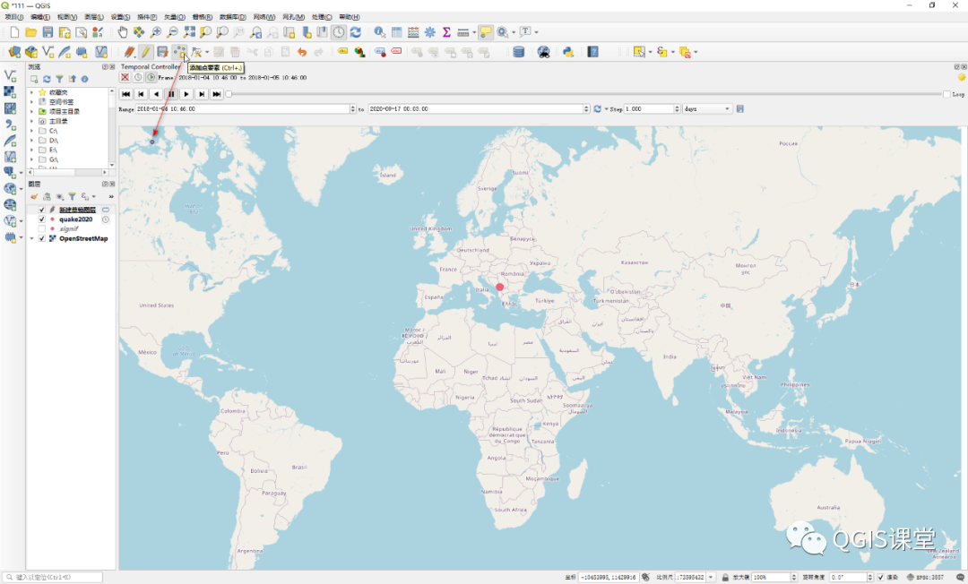Open the 视图(V) menu
This screenshot has width=968, height=584.
[67, 17]
